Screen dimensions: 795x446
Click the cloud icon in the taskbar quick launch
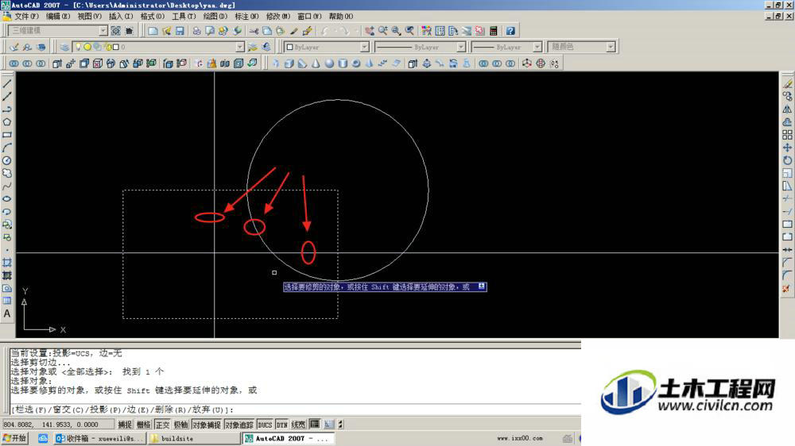43,438
